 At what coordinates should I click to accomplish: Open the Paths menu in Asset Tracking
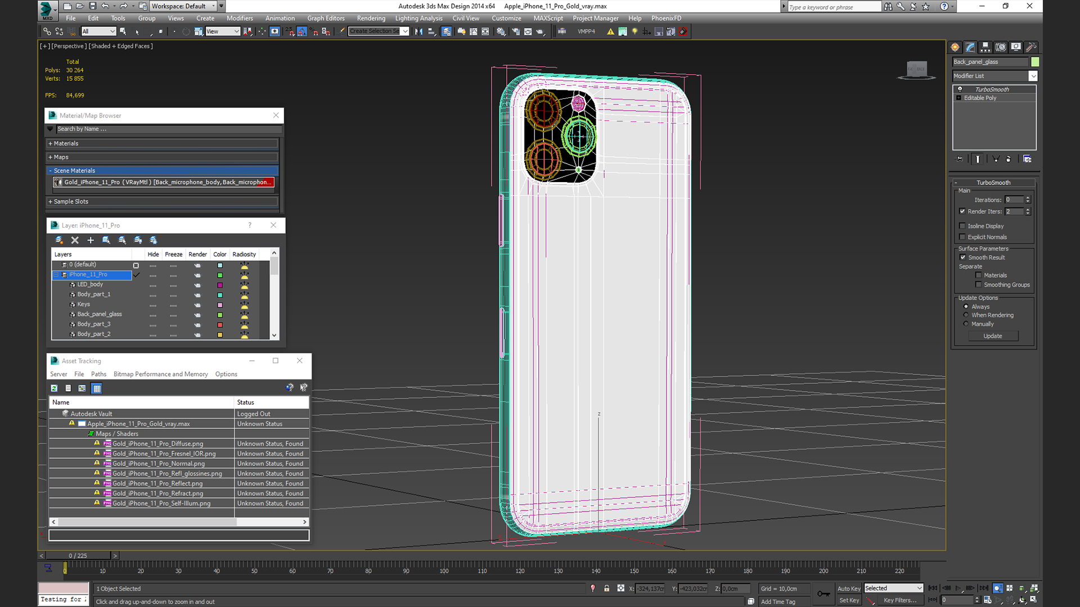[x=98, y=374]
